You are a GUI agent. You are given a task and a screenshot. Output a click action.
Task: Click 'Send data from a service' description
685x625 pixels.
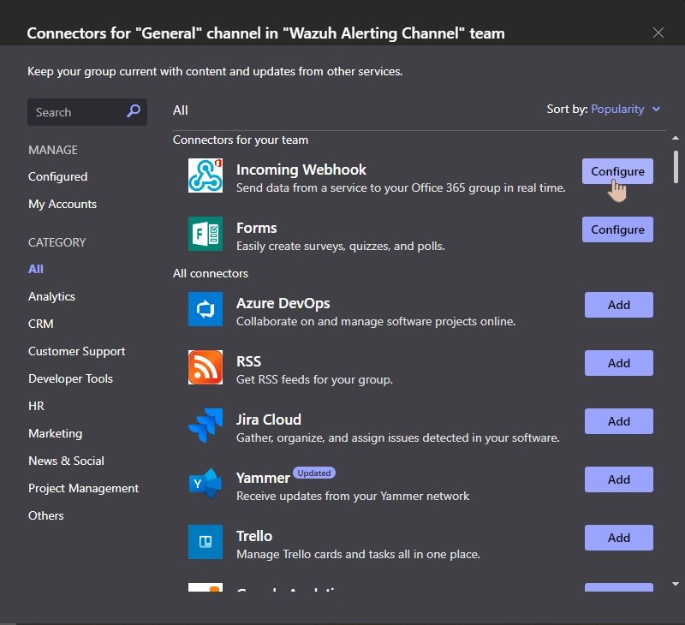[401, 187]
